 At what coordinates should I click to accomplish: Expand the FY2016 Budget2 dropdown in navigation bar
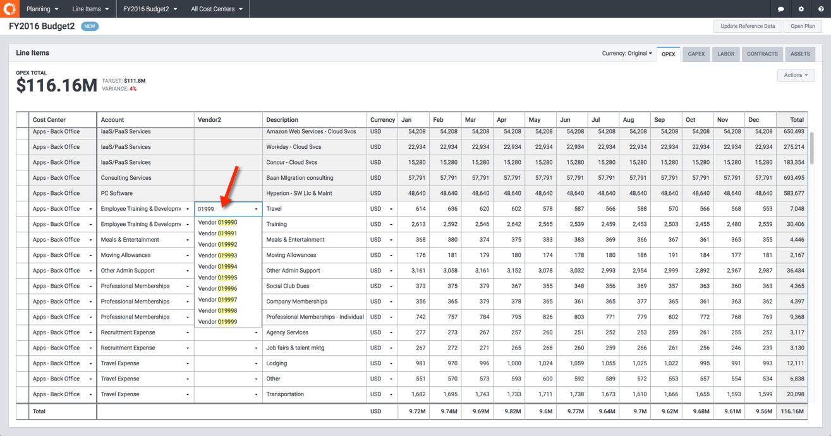click(150, 9)
